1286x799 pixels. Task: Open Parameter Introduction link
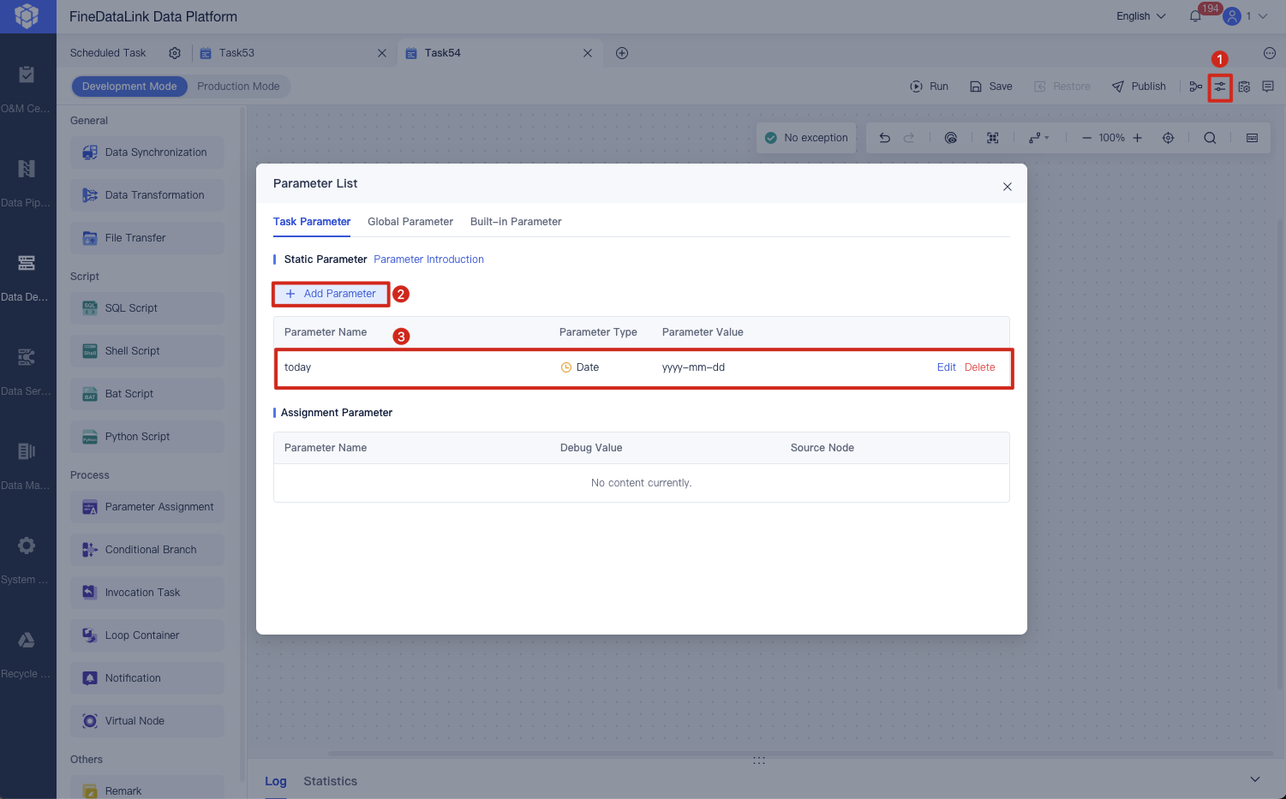[x=428, y=259]
